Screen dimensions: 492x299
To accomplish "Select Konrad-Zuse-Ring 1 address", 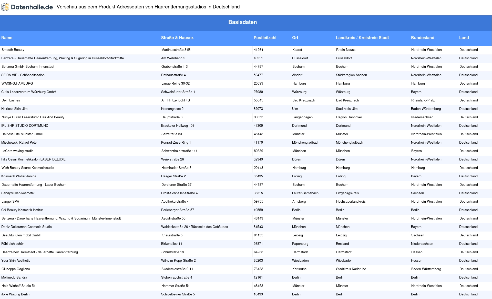I will pos(176,143).
